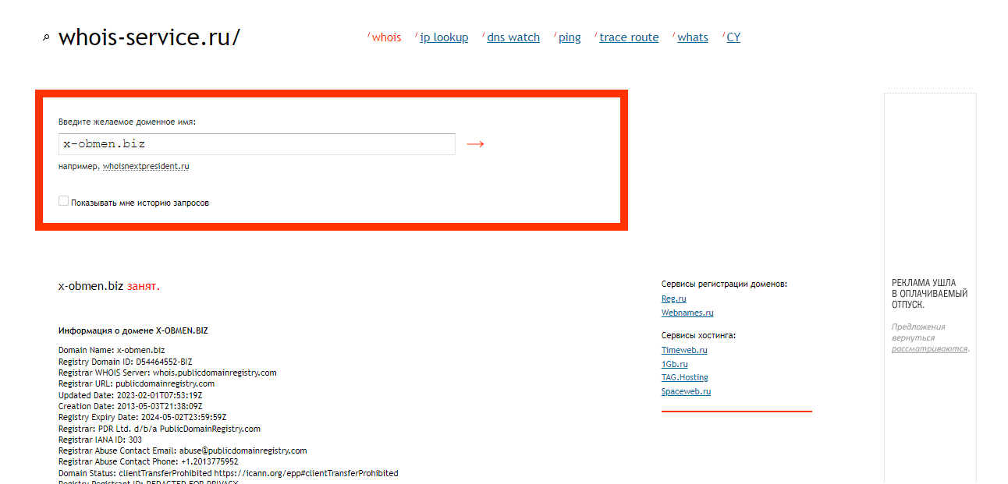Click the domain name input field
This screenshot has height=484, width=1008.
click(257, 144)
